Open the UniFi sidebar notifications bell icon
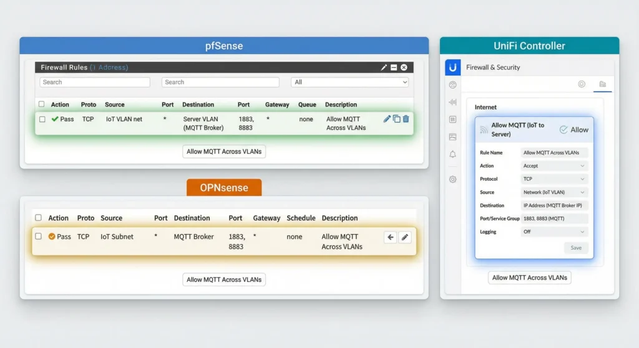Viewport: 639px width, 348px height. point(453,154)
